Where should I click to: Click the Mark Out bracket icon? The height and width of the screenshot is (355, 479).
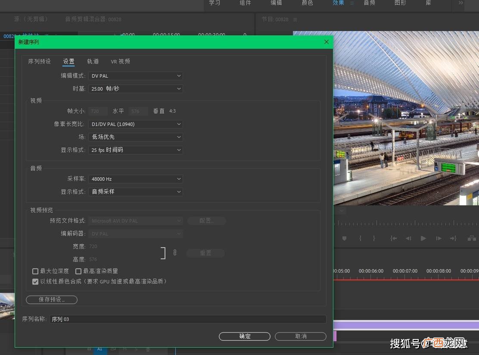(374, 238)
